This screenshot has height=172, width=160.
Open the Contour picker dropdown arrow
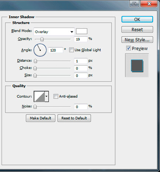coord(47,96)
